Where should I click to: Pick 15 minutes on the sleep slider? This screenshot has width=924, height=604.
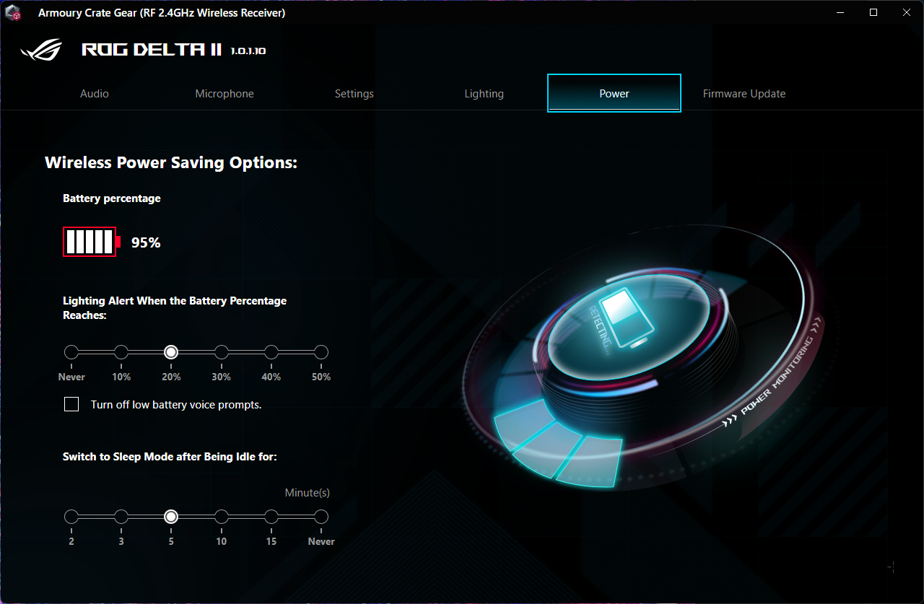271,517
